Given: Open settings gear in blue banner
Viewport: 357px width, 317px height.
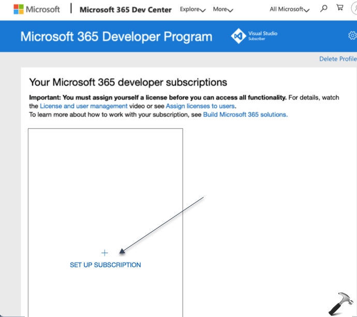Looking at the screenshot, I should click(x=352, y=36).
